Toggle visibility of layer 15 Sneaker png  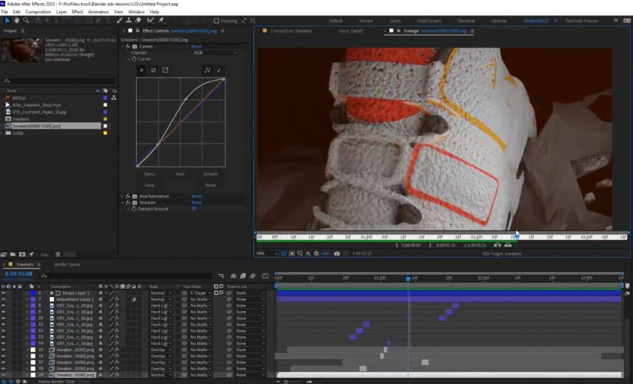(x=3, y=349)
